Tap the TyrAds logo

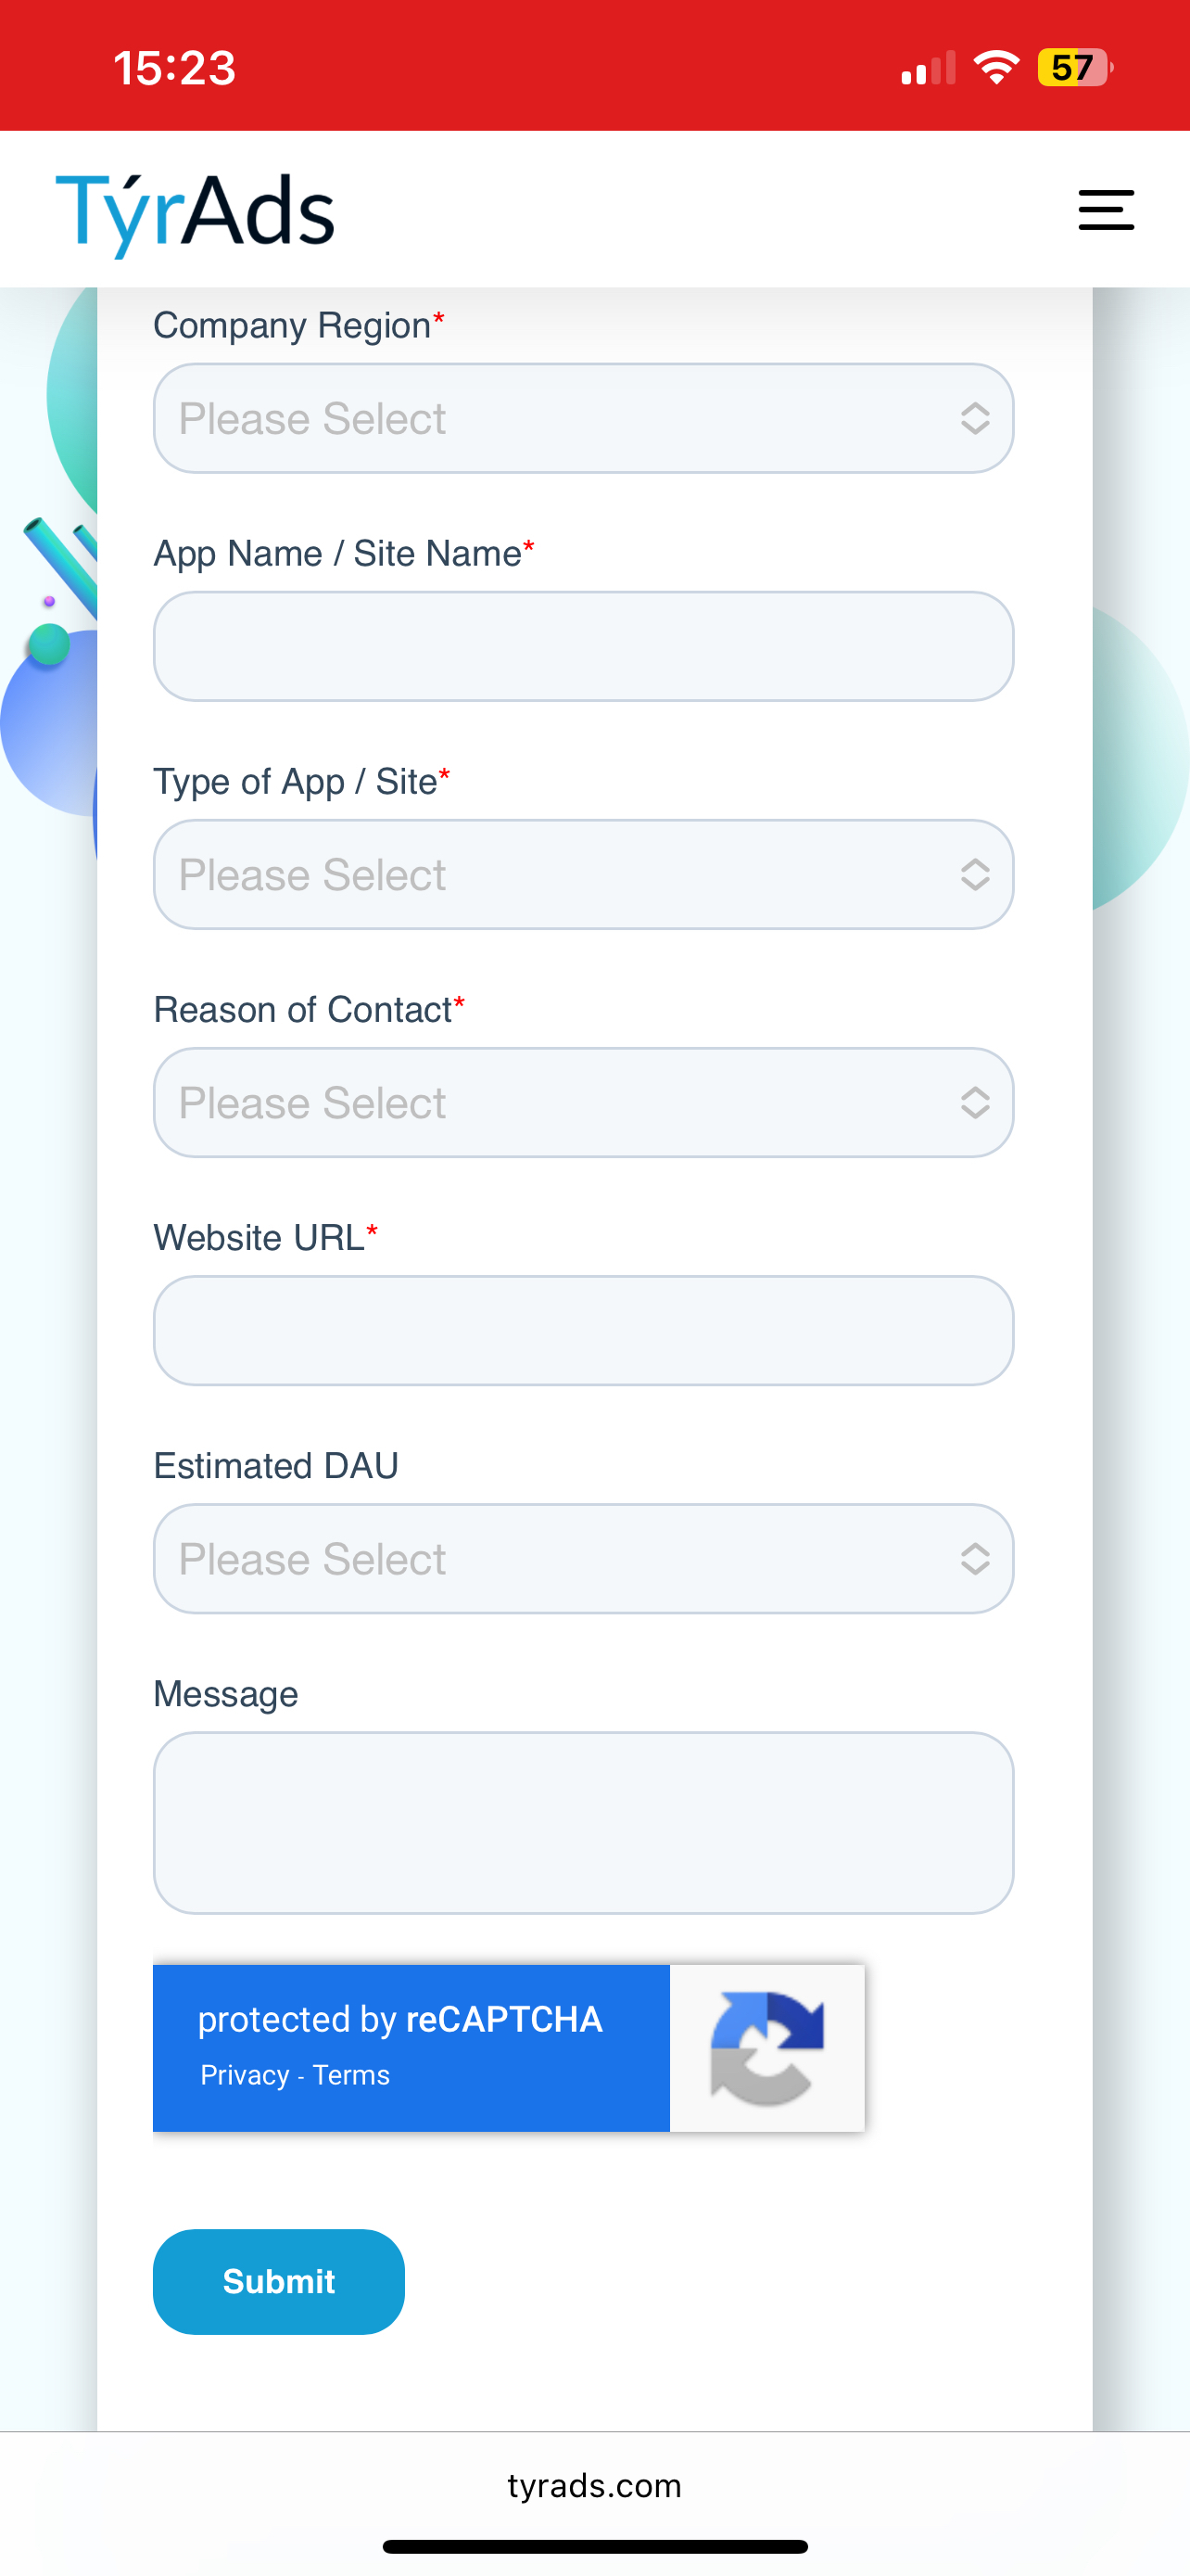click(195, 211)
